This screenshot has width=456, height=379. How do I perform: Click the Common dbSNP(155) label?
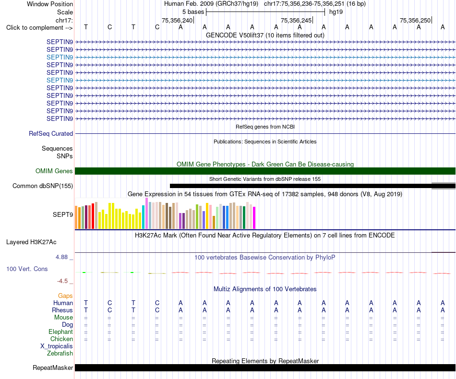(42, 186)
